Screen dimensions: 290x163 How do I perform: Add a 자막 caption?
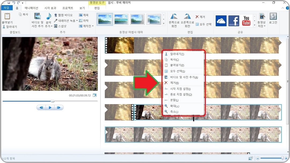point(84,20)
